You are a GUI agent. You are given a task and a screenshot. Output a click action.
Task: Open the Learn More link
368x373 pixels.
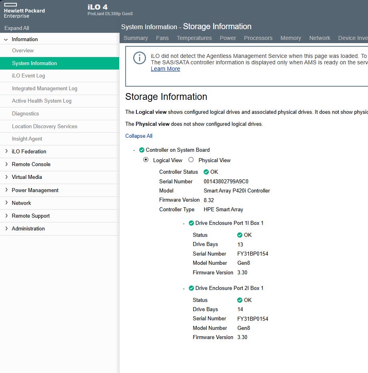pos(165,69)
